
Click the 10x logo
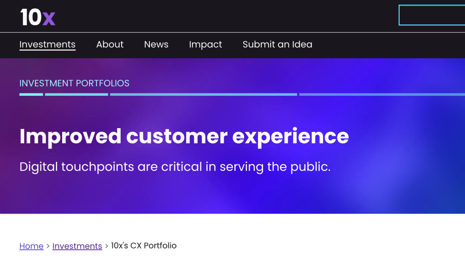(x=38, y=17)
